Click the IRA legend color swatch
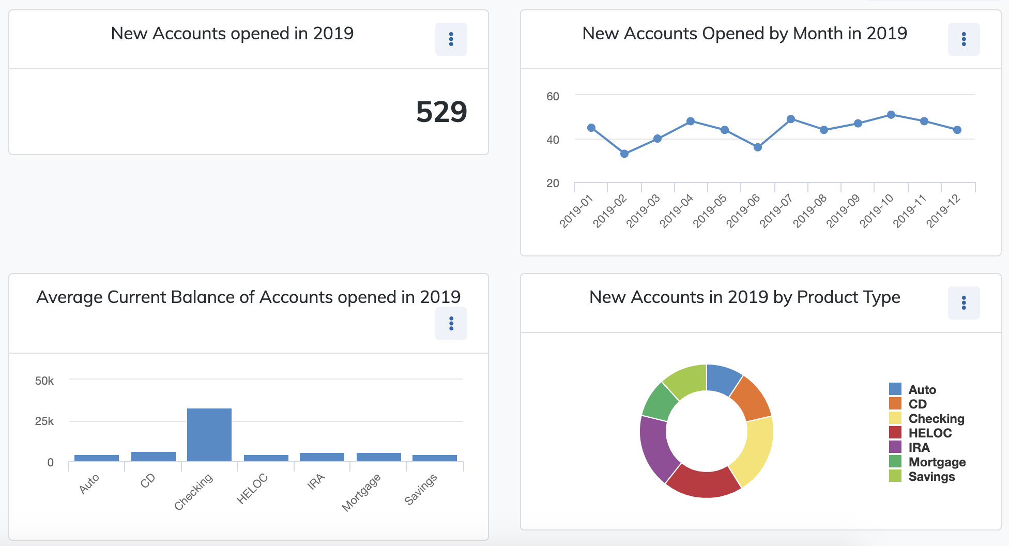The height and width of the screenshot is (546, 1009). (895, 447)
